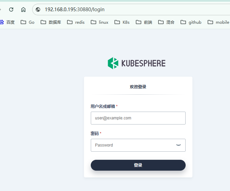Click the KubeSphere logo

[137, 63]
